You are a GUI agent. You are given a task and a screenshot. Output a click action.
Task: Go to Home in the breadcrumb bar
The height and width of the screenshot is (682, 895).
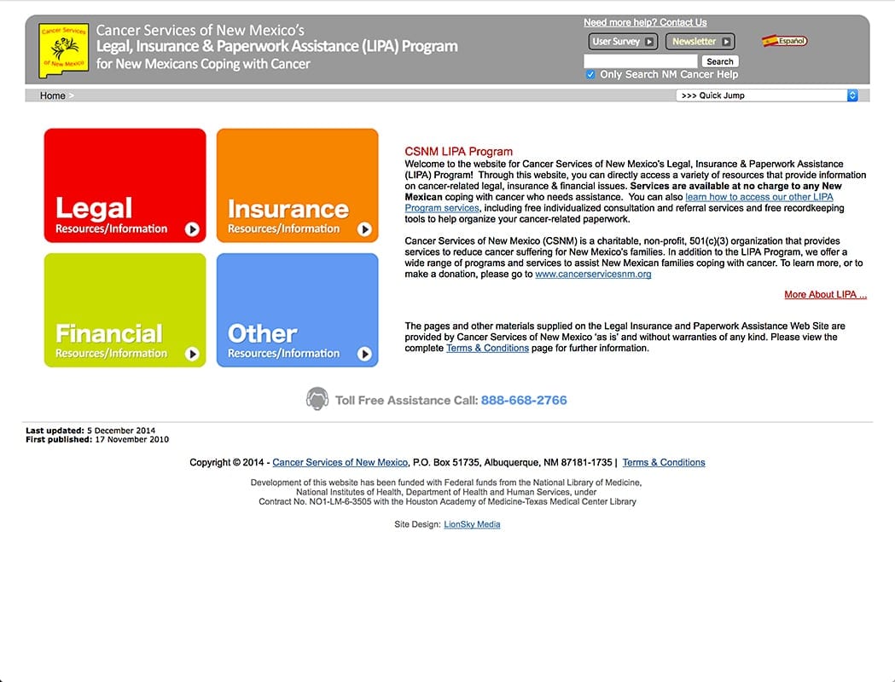[52, 95]
